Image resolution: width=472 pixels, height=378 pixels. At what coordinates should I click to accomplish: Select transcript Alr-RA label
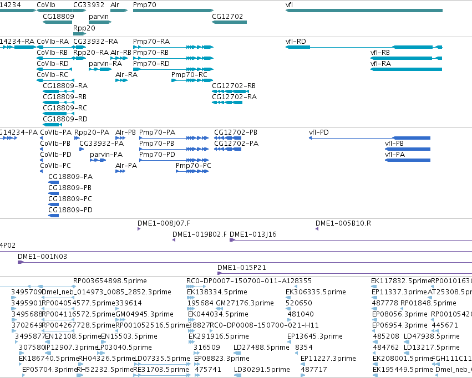coord(126,75)
